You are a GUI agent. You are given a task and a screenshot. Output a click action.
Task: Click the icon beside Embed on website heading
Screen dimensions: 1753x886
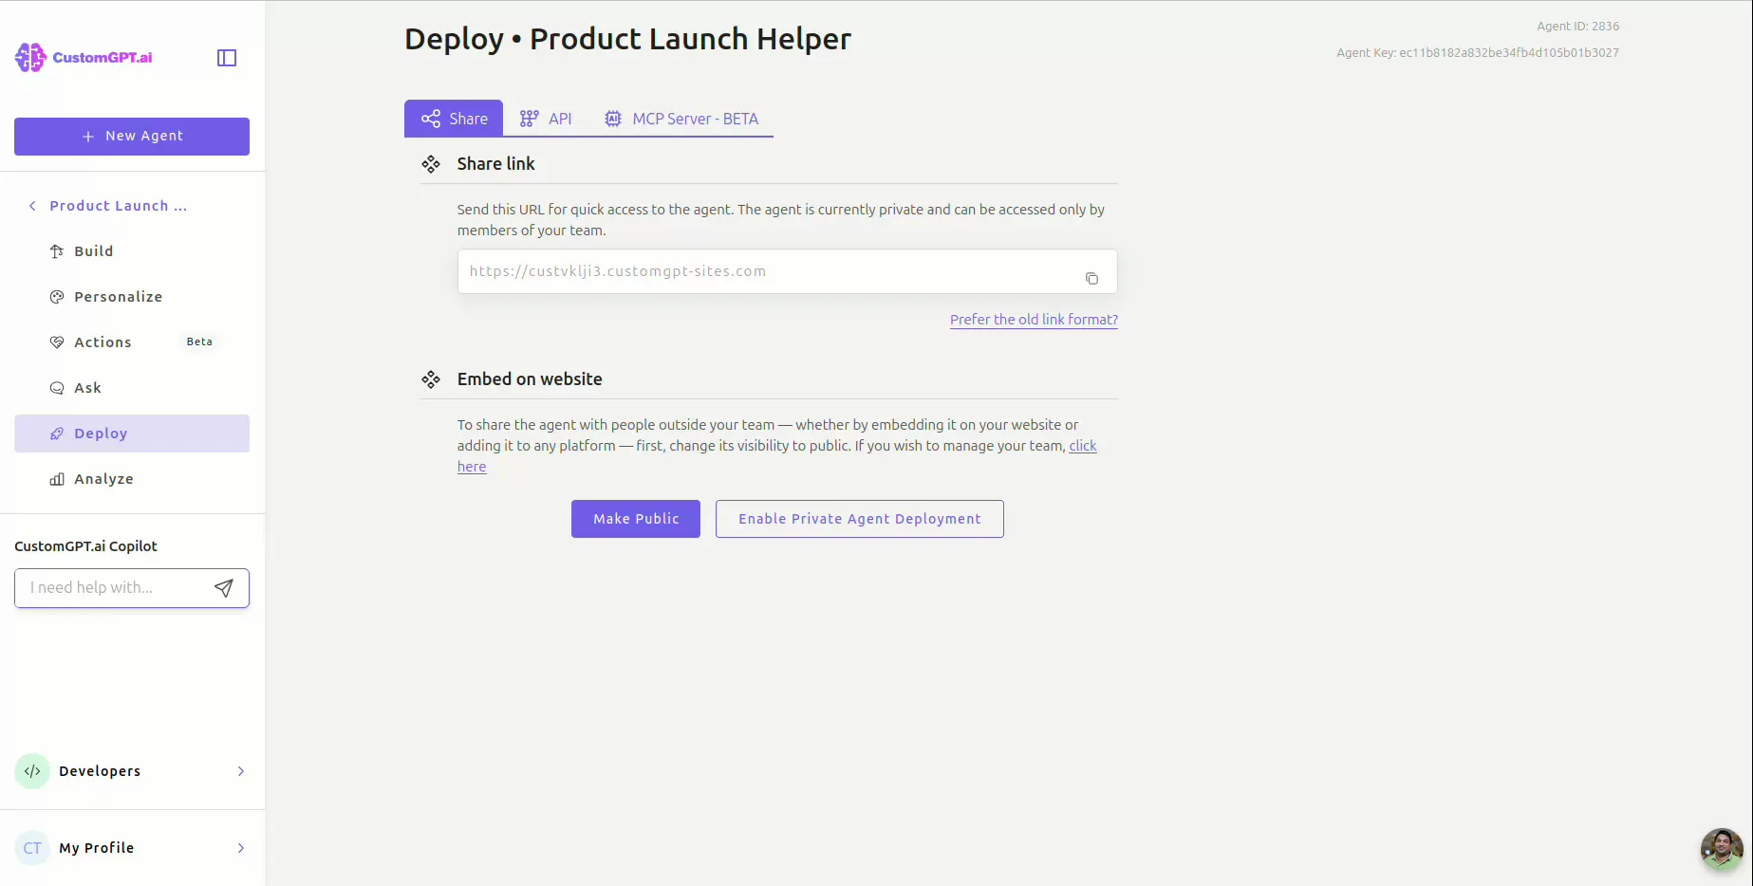[431, 379]
